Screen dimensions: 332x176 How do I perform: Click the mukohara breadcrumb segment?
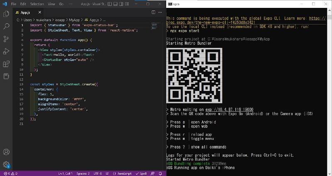click(x=44, y=20)
